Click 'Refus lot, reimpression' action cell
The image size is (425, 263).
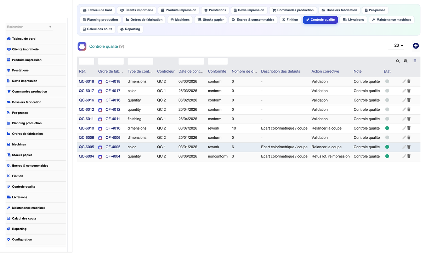pyautogui.click(x=330, y=156)
